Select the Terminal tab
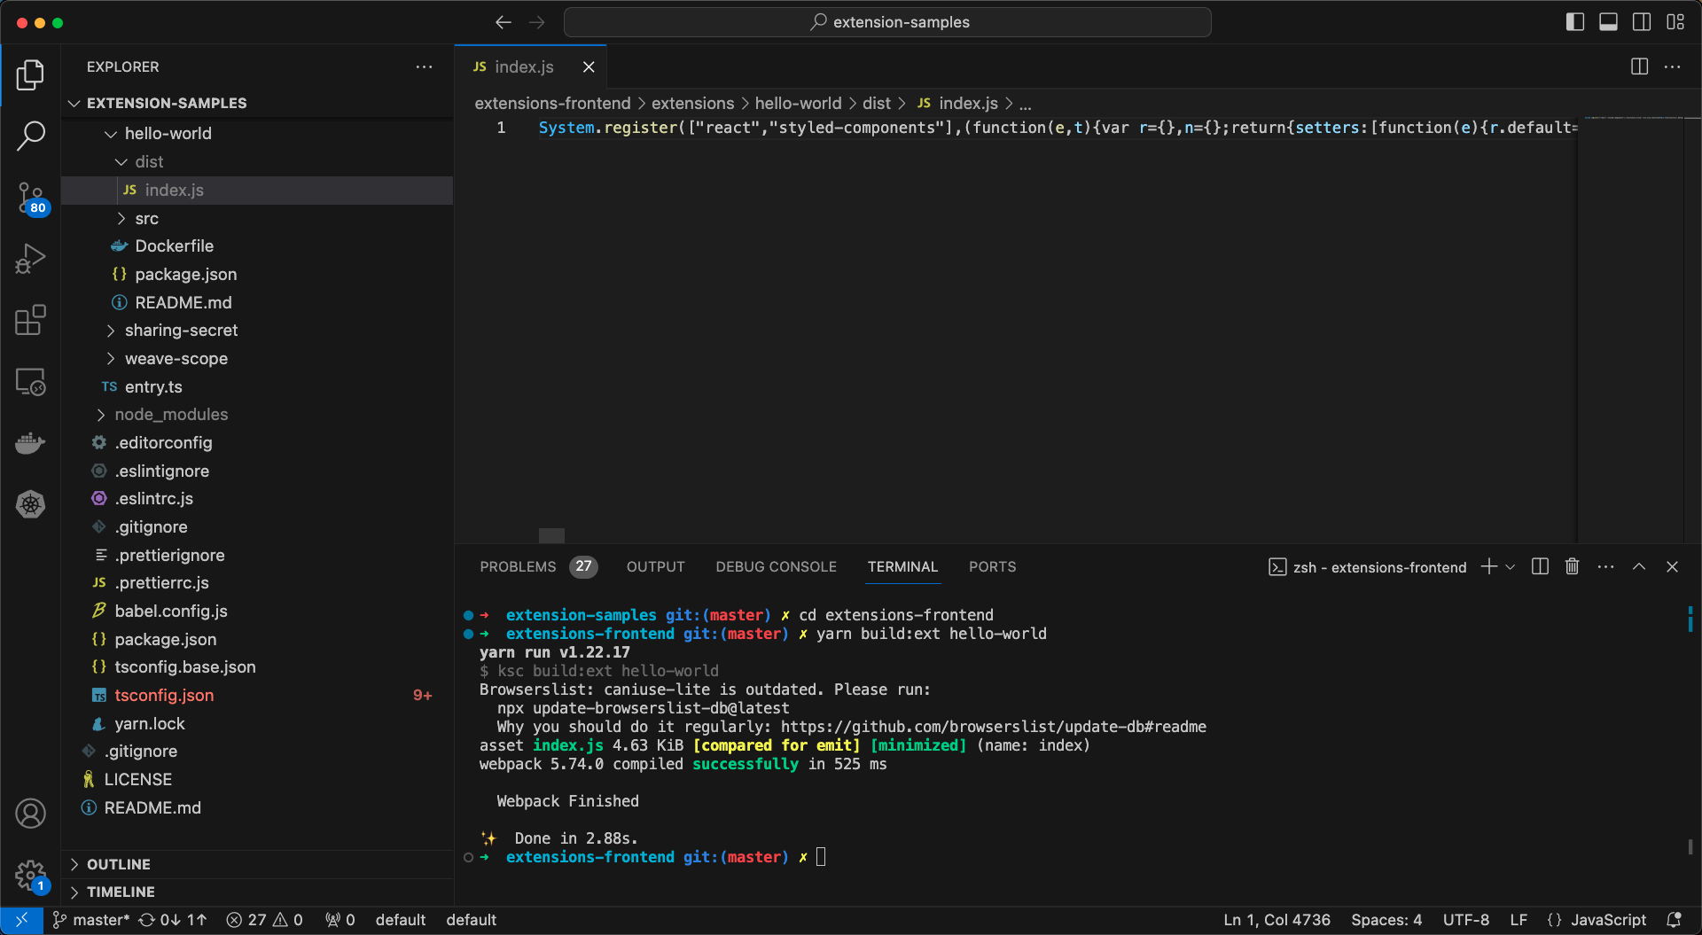The image size is (1702, 935). point(902,566)
